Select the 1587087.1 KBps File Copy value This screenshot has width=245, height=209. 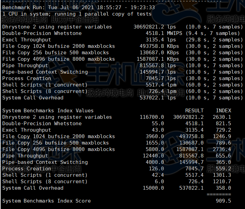click(x=150, y=59)
